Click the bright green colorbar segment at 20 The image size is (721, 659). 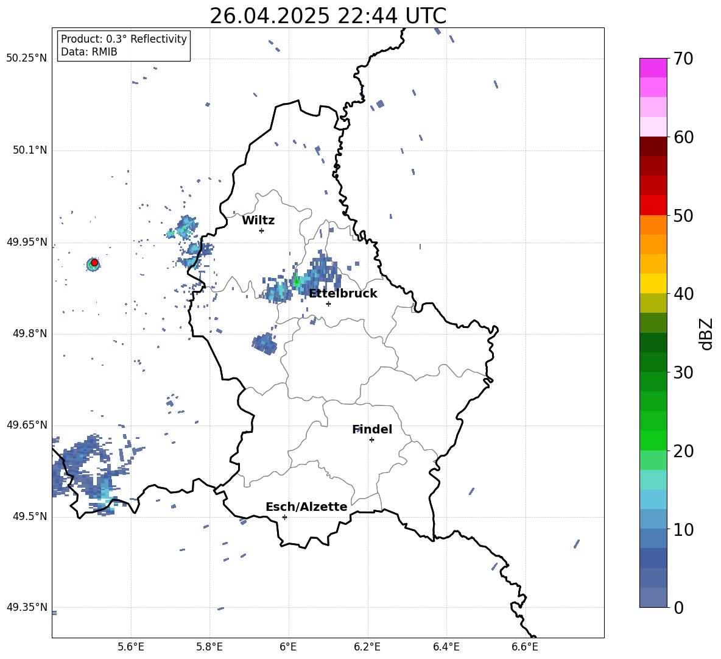653,440
